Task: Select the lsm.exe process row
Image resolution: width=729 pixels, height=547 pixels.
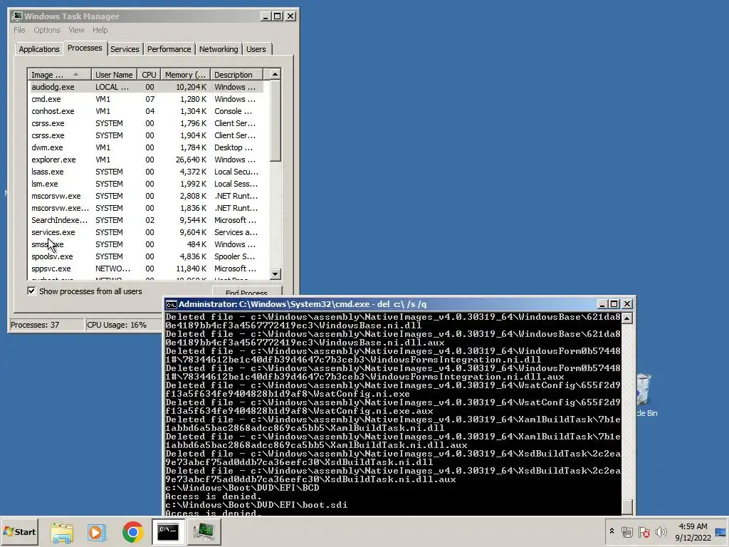Action: point(145,184)
